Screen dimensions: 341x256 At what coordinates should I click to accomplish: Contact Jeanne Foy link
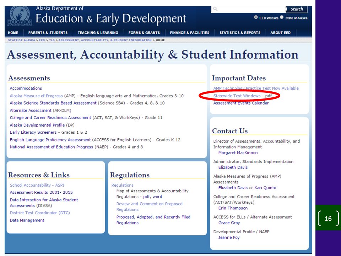tap(229, 237)
